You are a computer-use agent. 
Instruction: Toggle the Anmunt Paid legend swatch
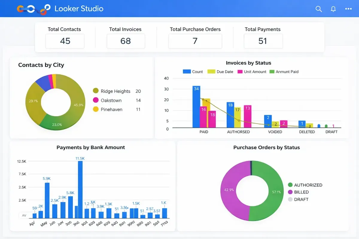click(272, 72)
